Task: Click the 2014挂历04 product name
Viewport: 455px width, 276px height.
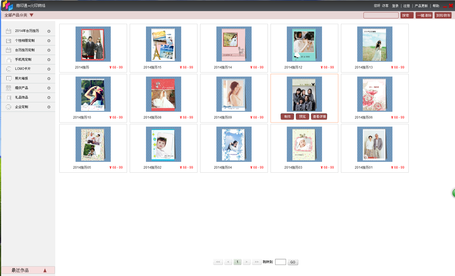Action: 223,167
